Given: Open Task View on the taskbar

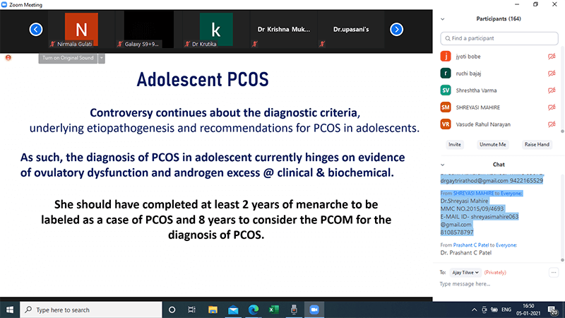Looking at the screenshot, I should 193,310.
